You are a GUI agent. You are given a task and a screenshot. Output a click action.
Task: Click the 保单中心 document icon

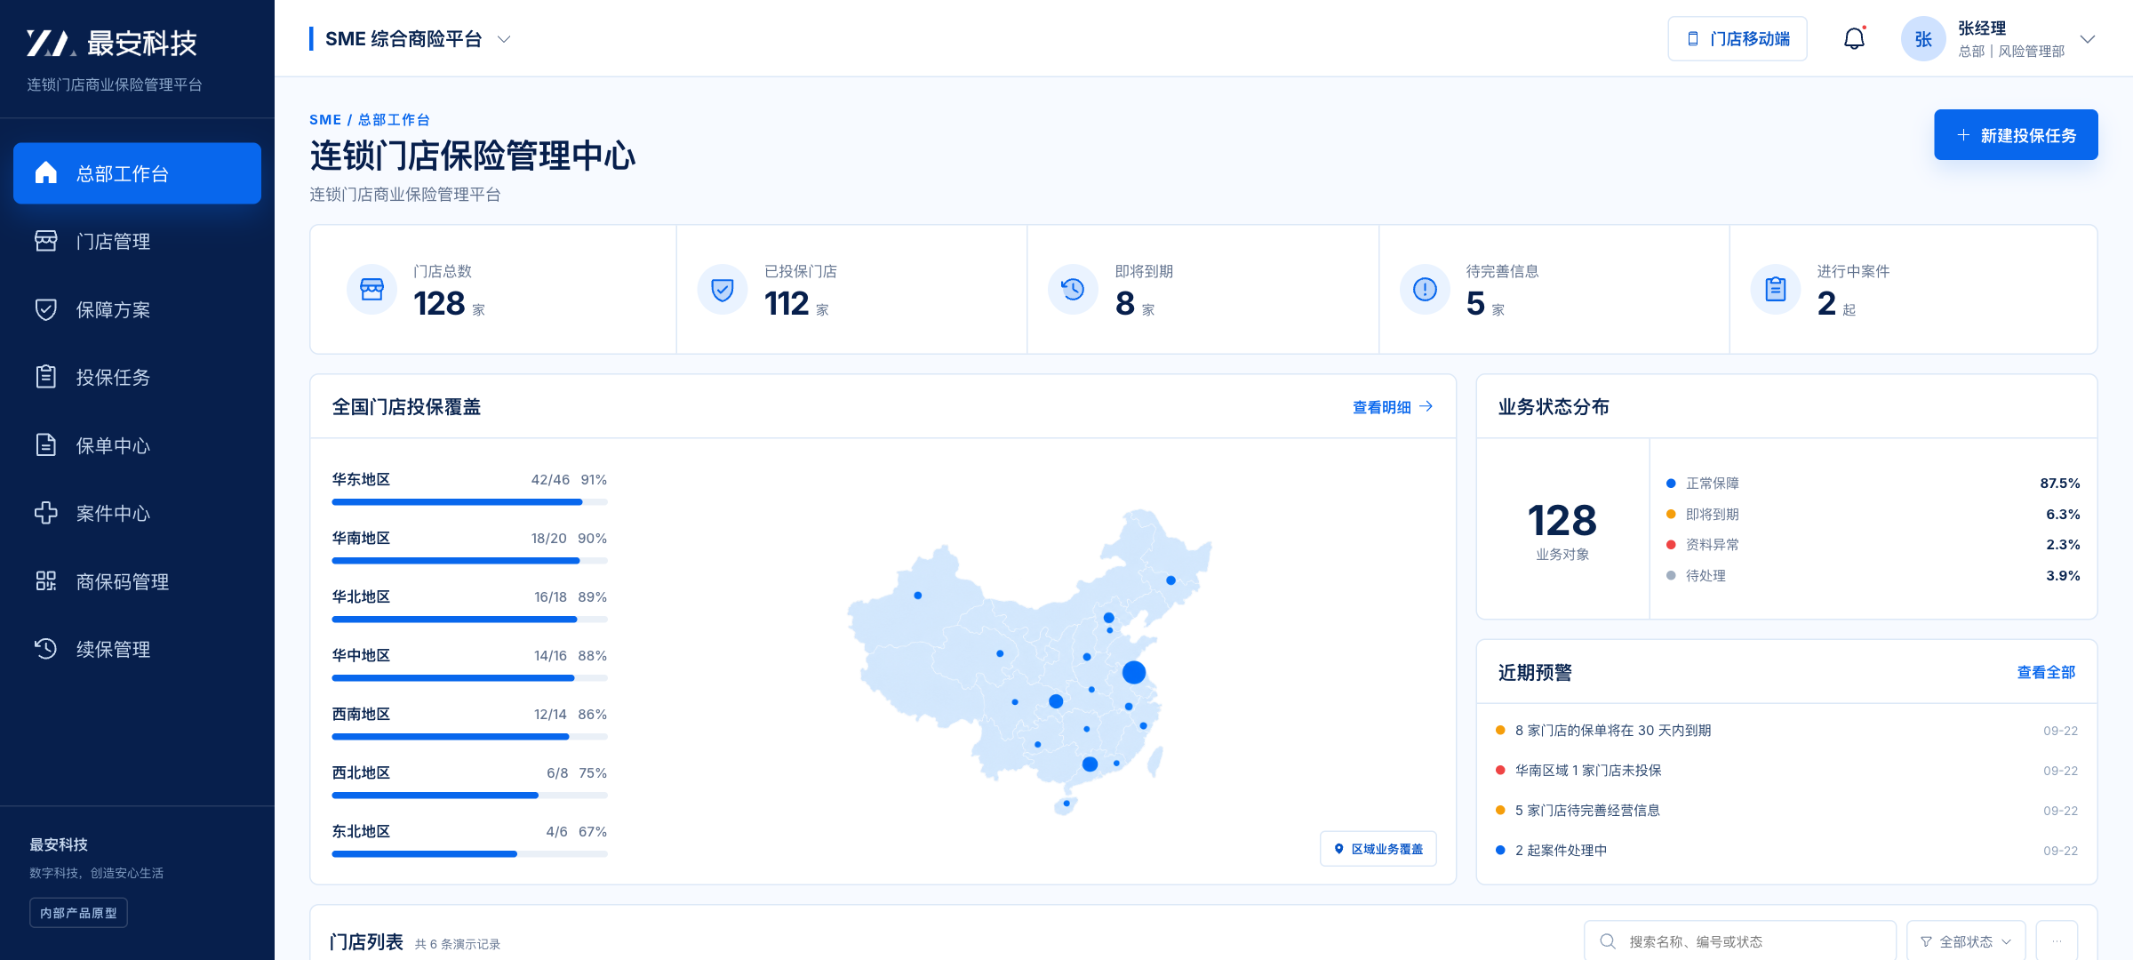tap(46, 445)
